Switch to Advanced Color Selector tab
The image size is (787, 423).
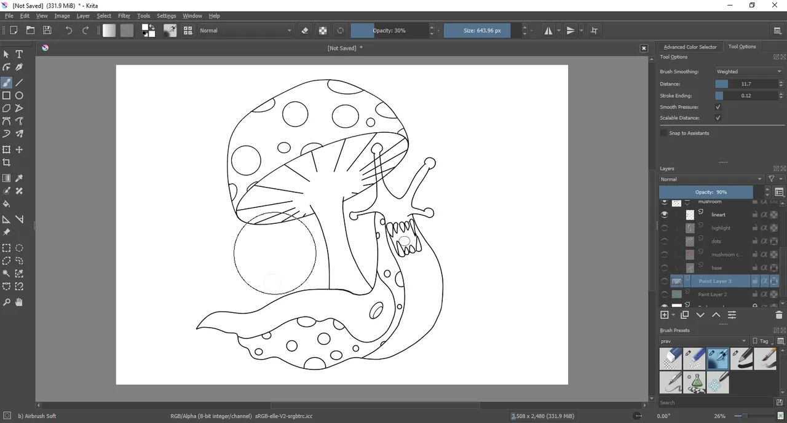pos(690,47)
